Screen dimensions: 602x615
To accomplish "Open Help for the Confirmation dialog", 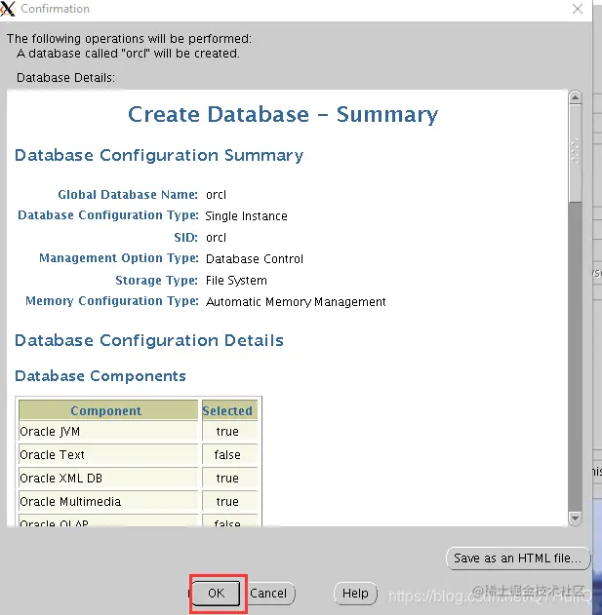I will pyautogui.click(x=355, y=593).
